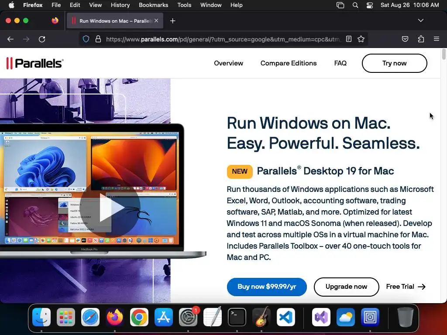This screenshot has width=447, height=335.
Task: Open Firefox extensions menu
Action: [x=421, y=39]
